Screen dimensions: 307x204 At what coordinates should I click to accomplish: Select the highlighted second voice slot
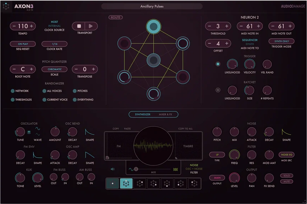click(126, 183)
